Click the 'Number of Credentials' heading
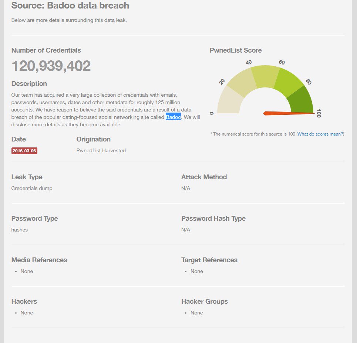Image resolution: width=357 pixels, height=343 pixels. [46, 50]
